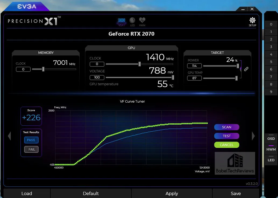Image resolution: width=278 pixels, height=198 pixels.
Task: Select profile slot 5
Action: click(x=271, y=62)
